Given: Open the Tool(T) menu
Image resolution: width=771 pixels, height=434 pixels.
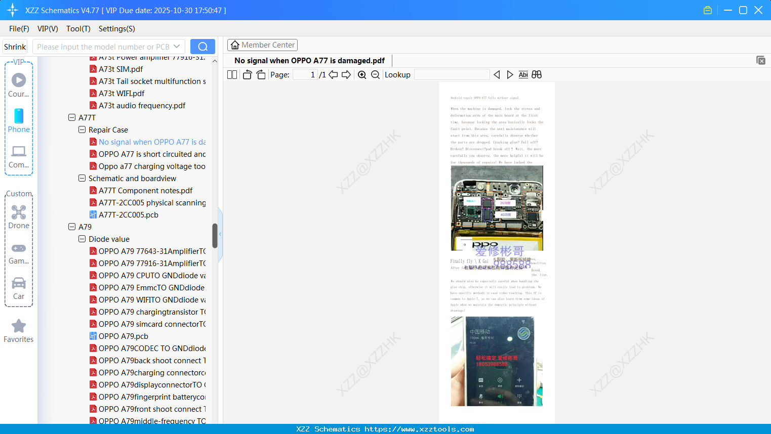Looking at the screenshot, I should click(78, 29).
